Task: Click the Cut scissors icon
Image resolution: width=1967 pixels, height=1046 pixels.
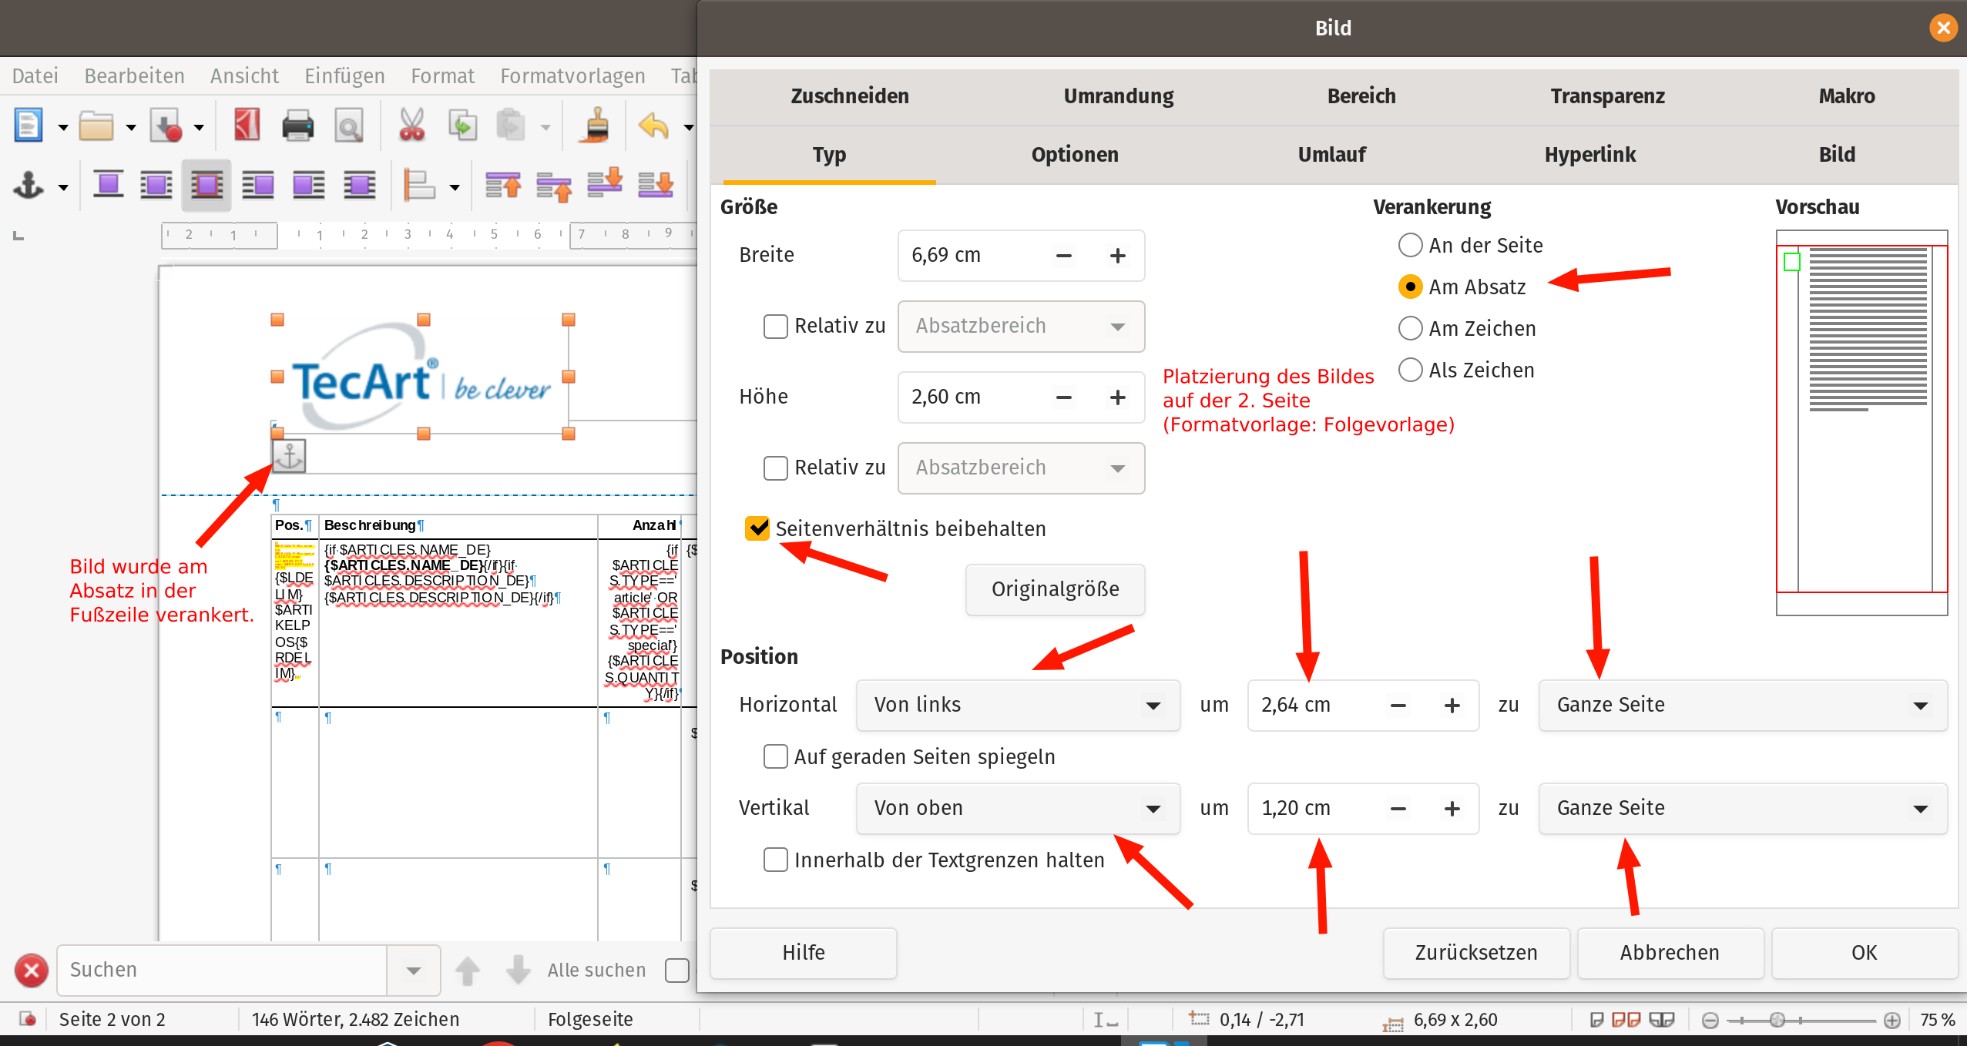Action: pyautogui.click(x=411, y=126)
